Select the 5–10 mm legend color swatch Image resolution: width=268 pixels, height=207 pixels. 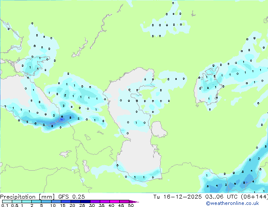tap(46, 202)
